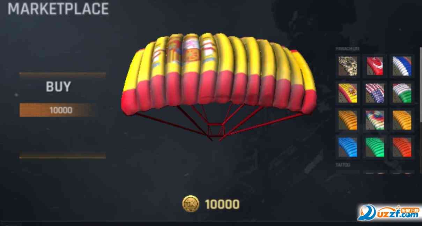Choose the USA stars and stripes parachute
The width and height of the screenshot is (422, 226).
click(x=375, y=93)
